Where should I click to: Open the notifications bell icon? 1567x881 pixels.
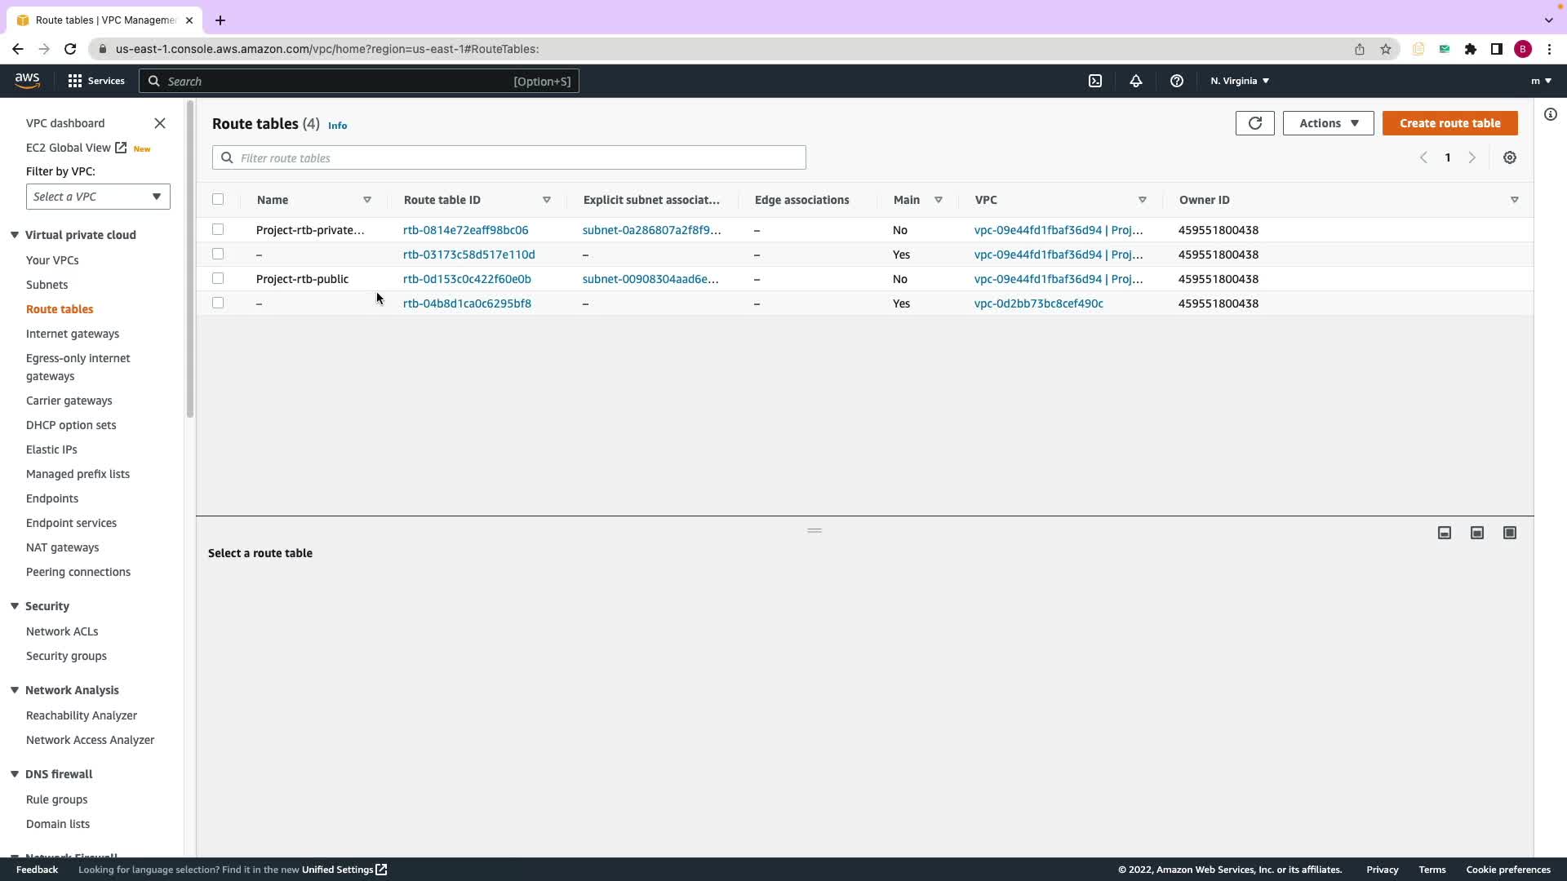coord(1135,81)
